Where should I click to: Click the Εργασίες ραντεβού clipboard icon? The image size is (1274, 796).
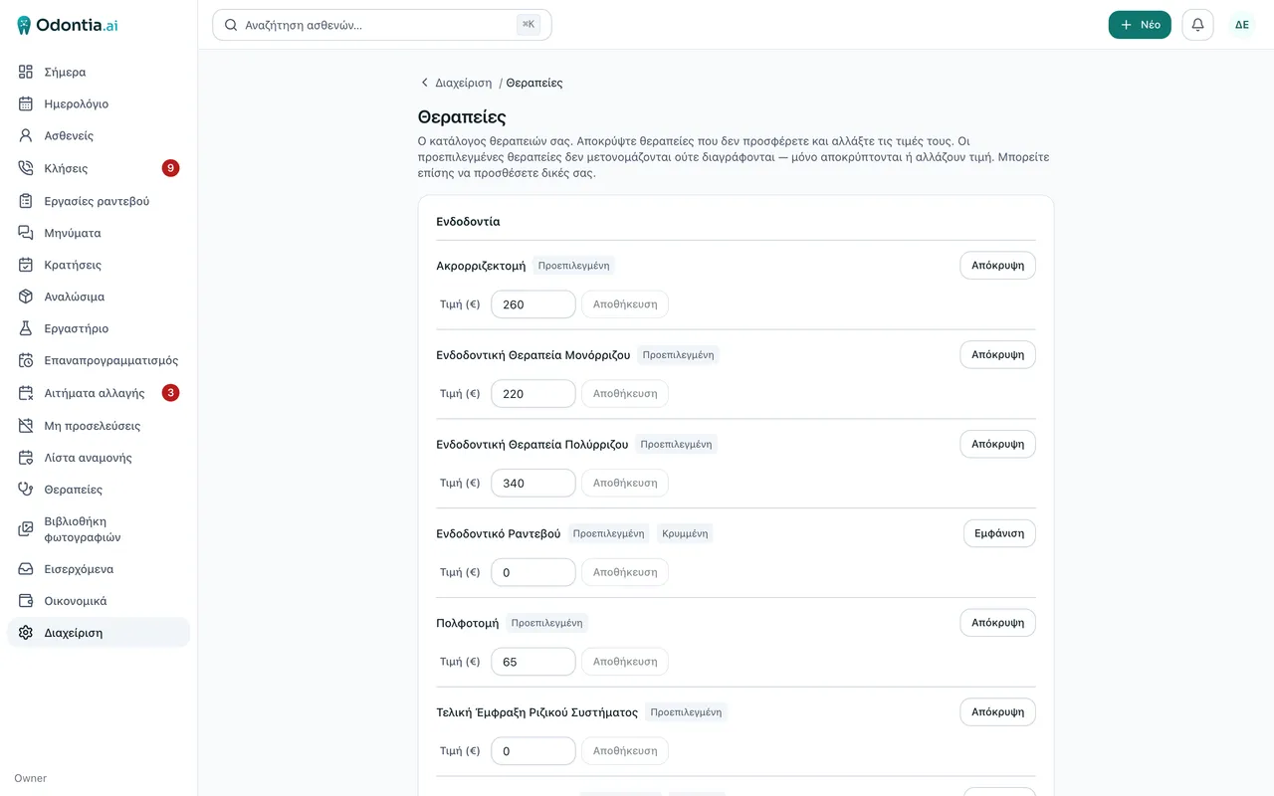(26, 201)
